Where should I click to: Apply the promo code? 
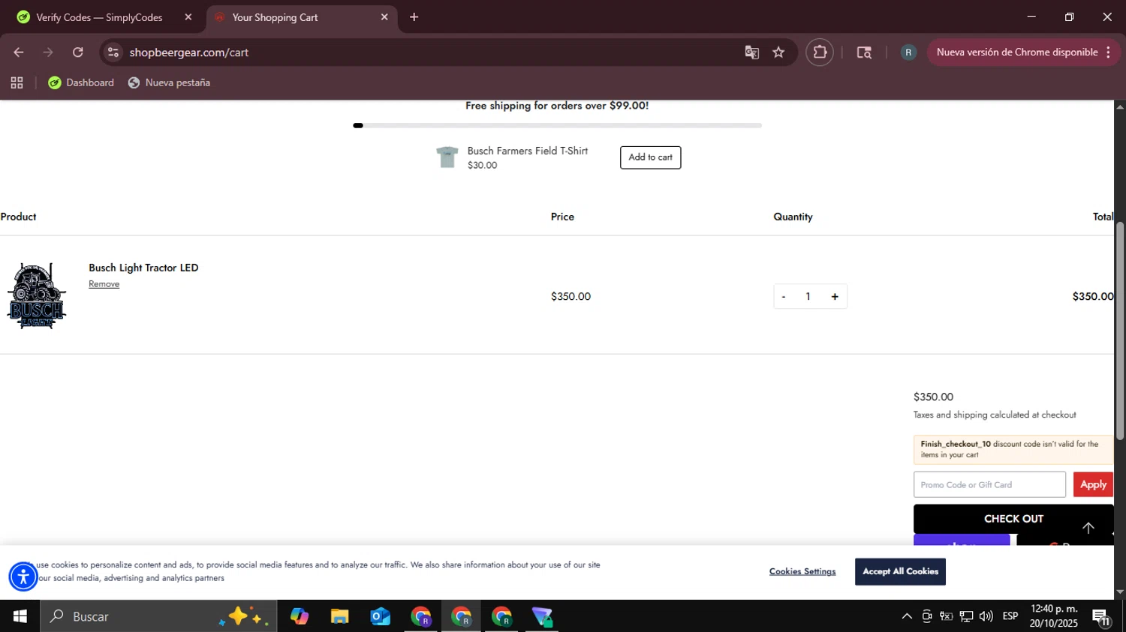coord(1093,485)
